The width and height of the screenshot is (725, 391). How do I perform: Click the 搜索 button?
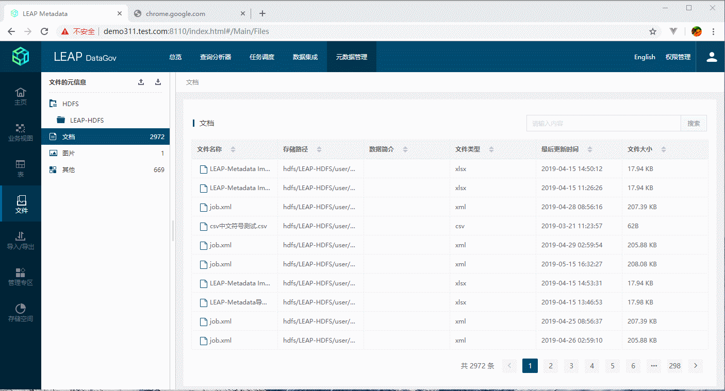pos(694,124)
